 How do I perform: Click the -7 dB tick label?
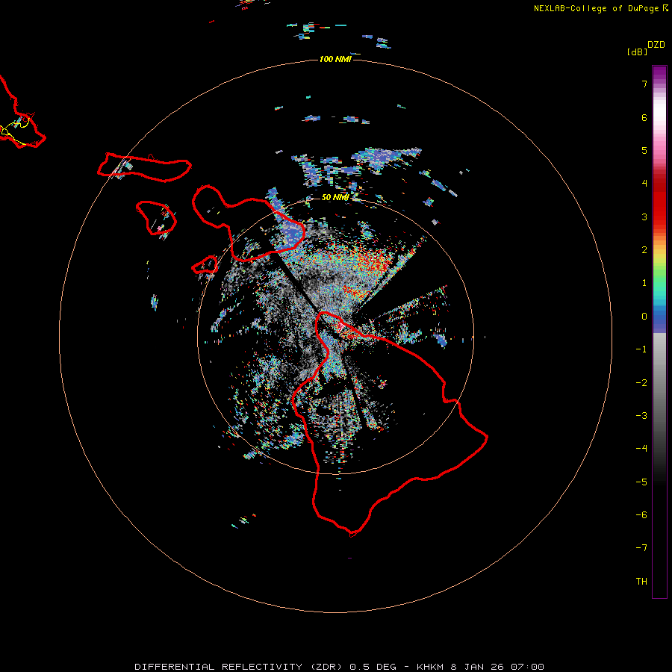[641, 548]
